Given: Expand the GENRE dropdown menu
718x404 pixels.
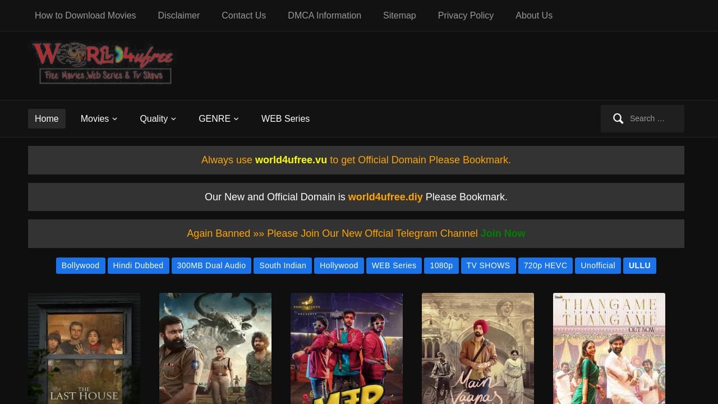Looking at the screenshot, I should tap(219, 118).
